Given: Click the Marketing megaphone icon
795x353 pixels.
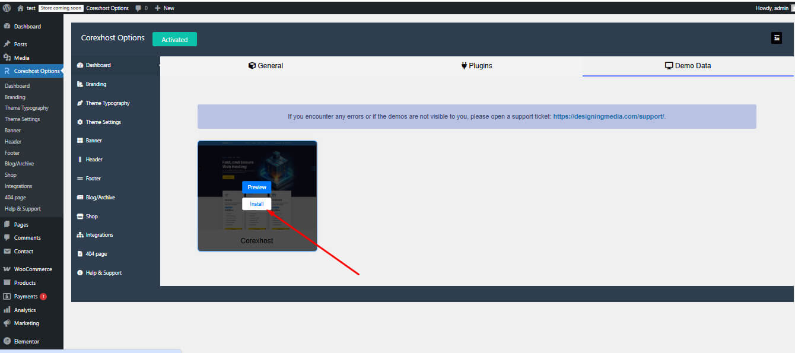Looking at the screenshot, I should pos(7,323).
